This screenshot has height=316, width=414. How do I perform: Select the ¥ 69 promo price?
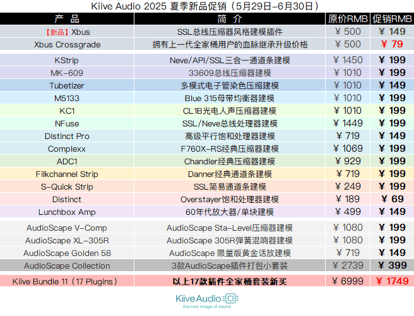click(x=392, y=199)
